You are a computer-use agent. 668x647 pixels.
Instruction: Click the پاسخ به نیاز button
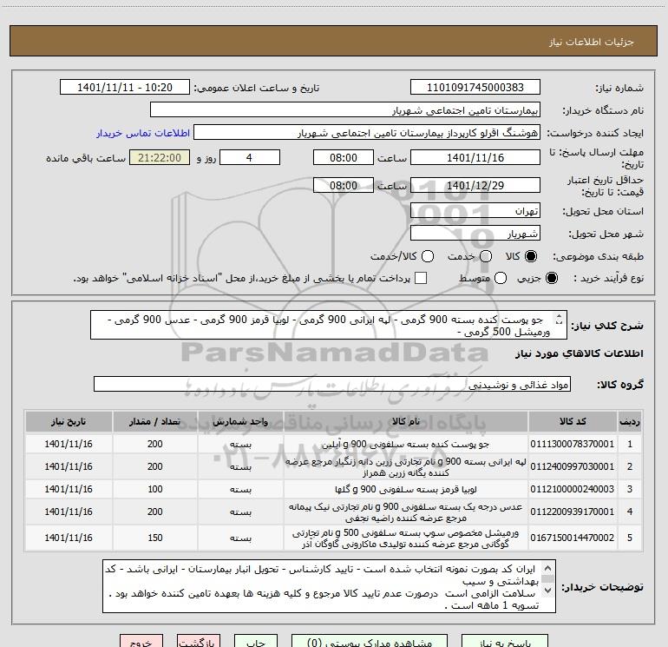coord(505,641)
